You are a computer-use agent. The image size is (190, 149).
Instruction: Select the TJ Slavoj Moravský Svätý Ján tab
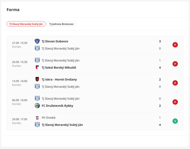coord(26,24)
